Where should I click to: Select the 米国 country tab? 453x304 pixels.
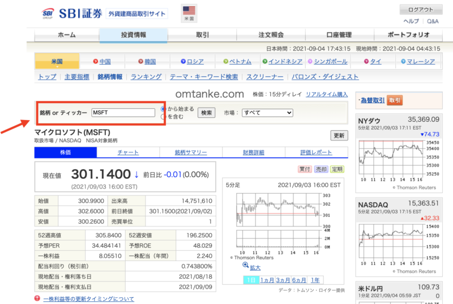click(57, 61)
